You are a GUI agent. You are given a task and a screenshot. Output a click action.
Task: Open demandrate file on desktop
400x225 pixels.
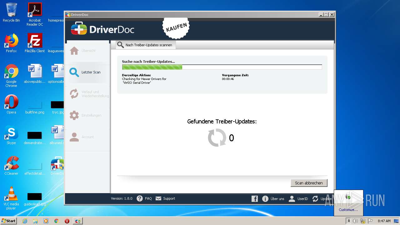35,137
